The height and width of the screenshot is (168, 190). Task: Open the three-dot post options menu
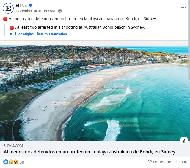184,8
